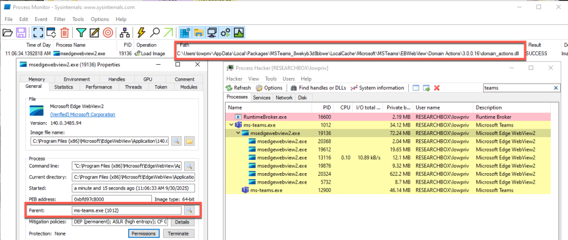
Task: Open the View menu in Process Hacker
Action: (253, 79)
